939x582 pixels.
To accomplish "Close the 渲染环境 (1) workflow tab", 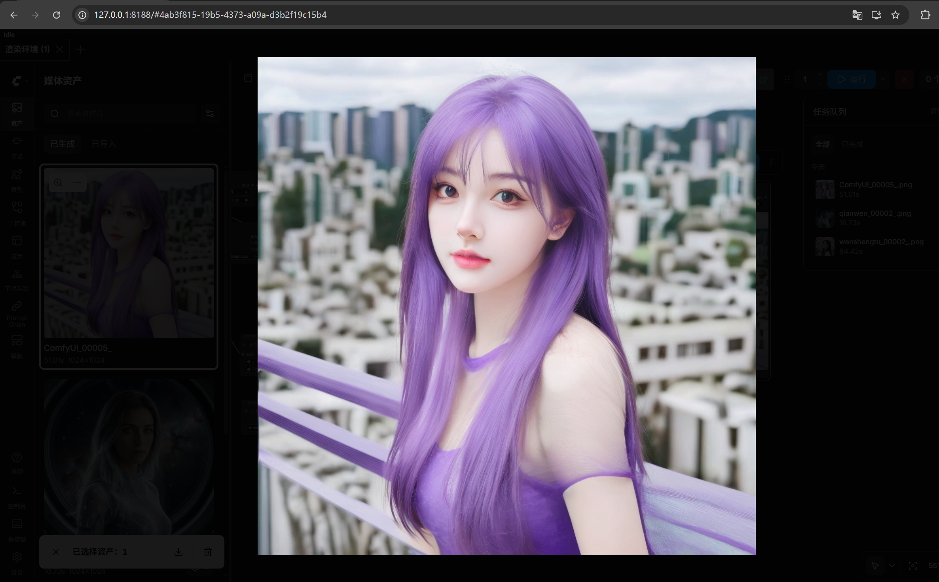I will tap(60, 49).
